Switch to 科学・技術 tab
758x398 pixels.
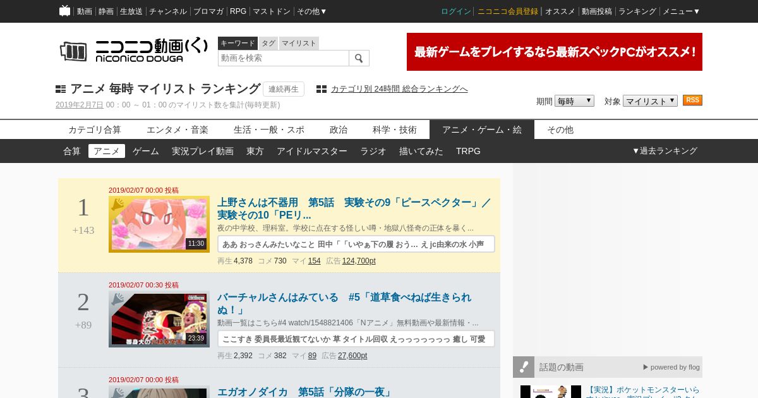[395, 130]
